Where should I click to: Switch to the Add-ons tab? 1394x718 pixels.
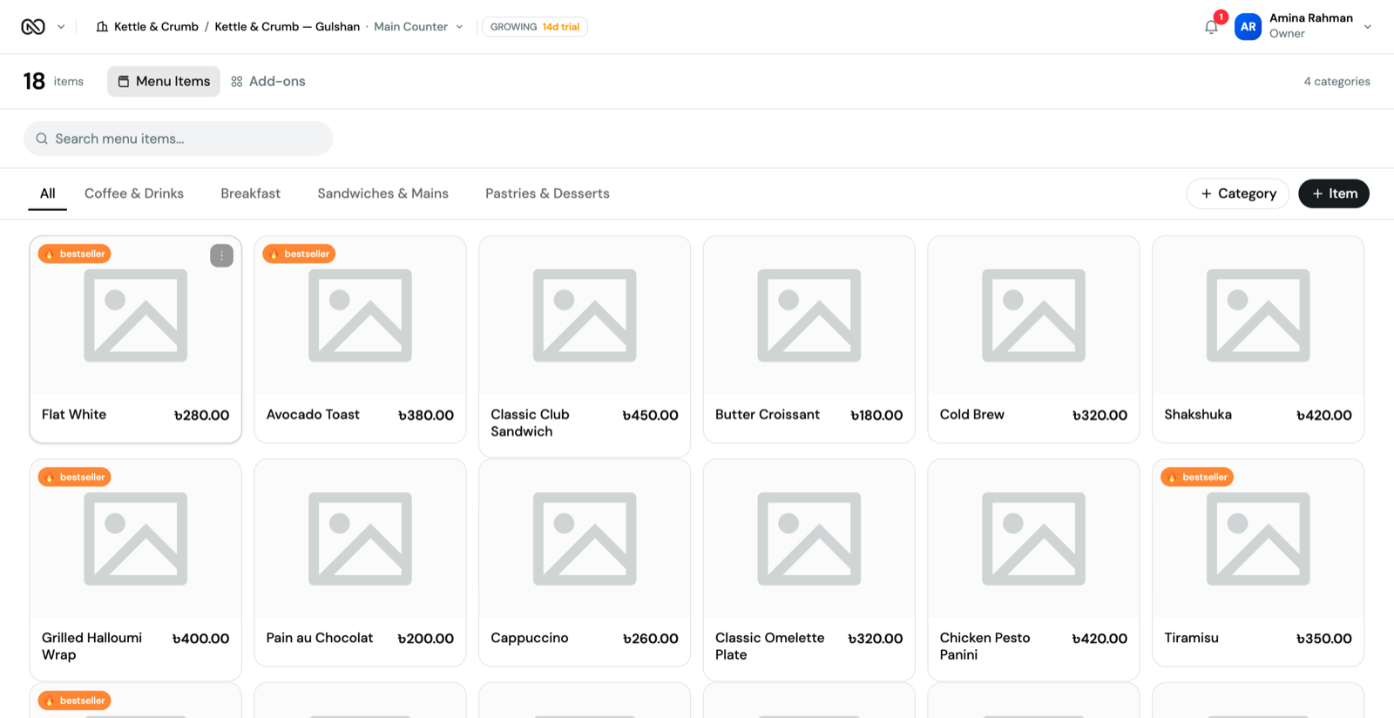click(268, 81)
